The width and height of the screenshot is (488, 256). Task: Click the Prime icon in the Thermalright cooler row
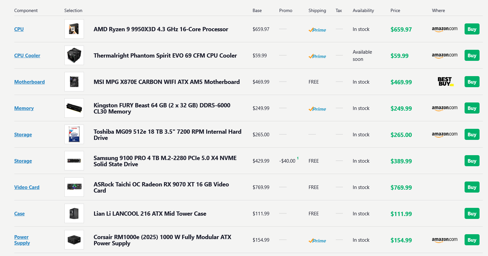[317, 56]
